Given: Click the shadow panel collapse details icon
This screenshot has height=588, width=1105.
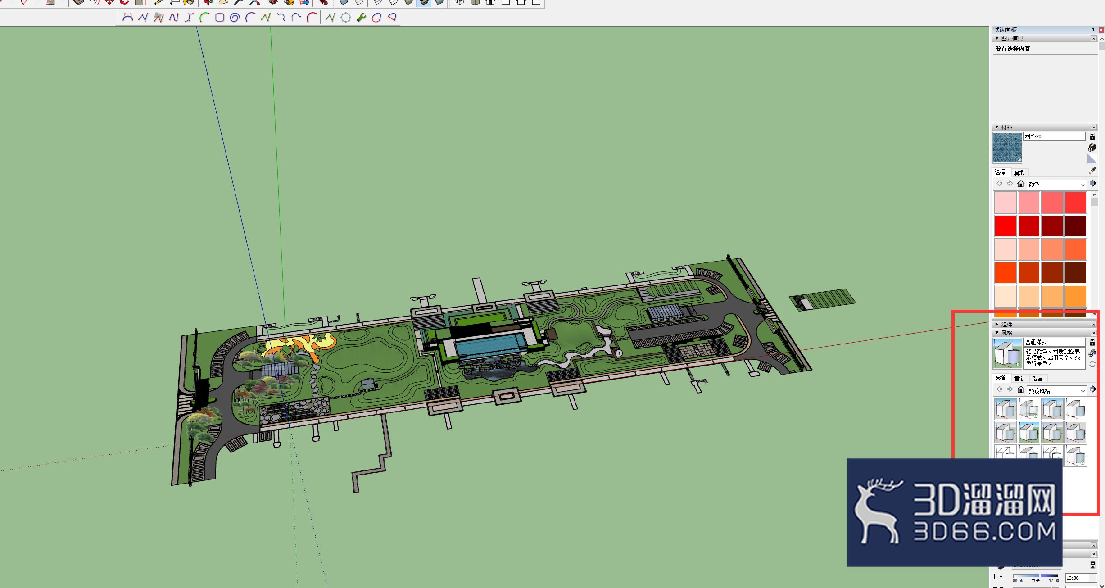Looking at the screenshot, I should [x=1092, y=565].
